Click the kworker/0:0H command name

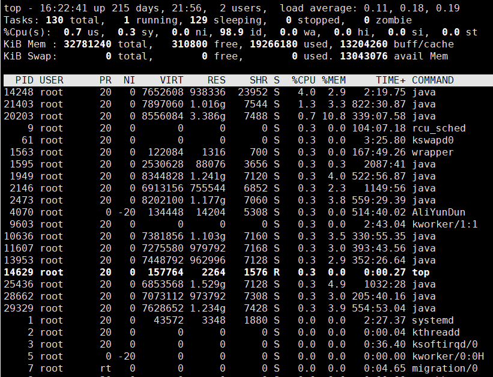pos(448,356)
